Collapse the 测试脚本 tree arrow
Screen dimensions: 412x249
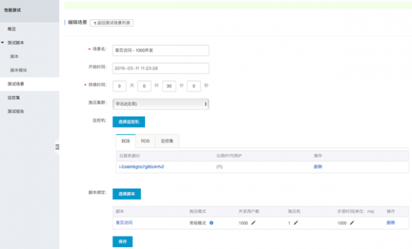pos(3,43)
